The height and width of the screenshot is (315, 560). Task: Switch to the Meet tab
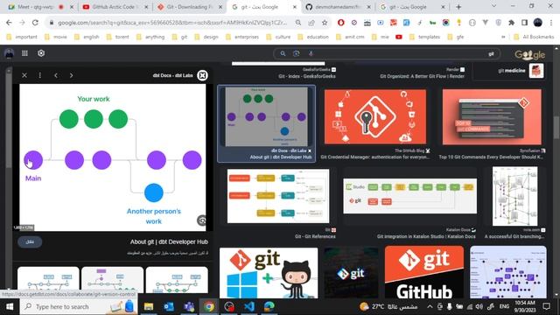point(40,7)
